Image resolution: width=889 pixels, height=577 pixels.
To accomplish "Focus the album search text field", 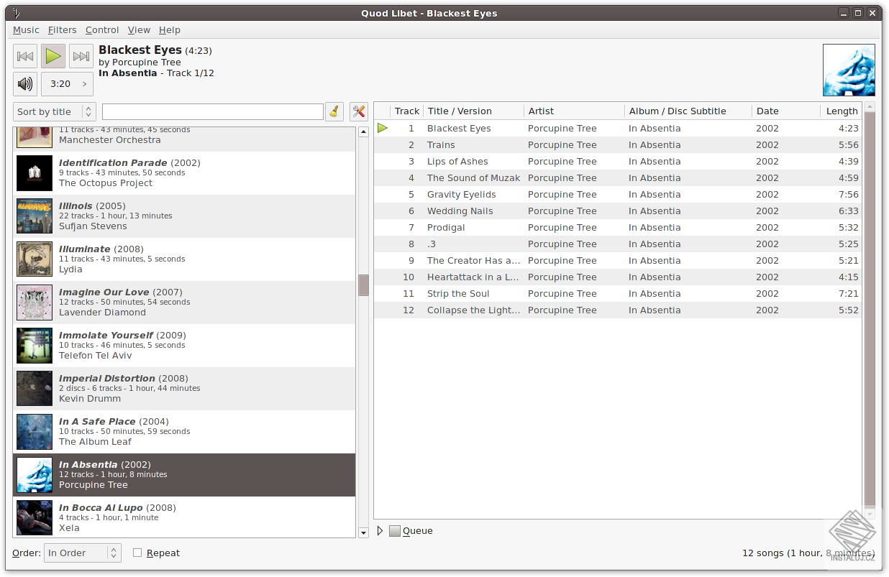I will tap(213, 111).
